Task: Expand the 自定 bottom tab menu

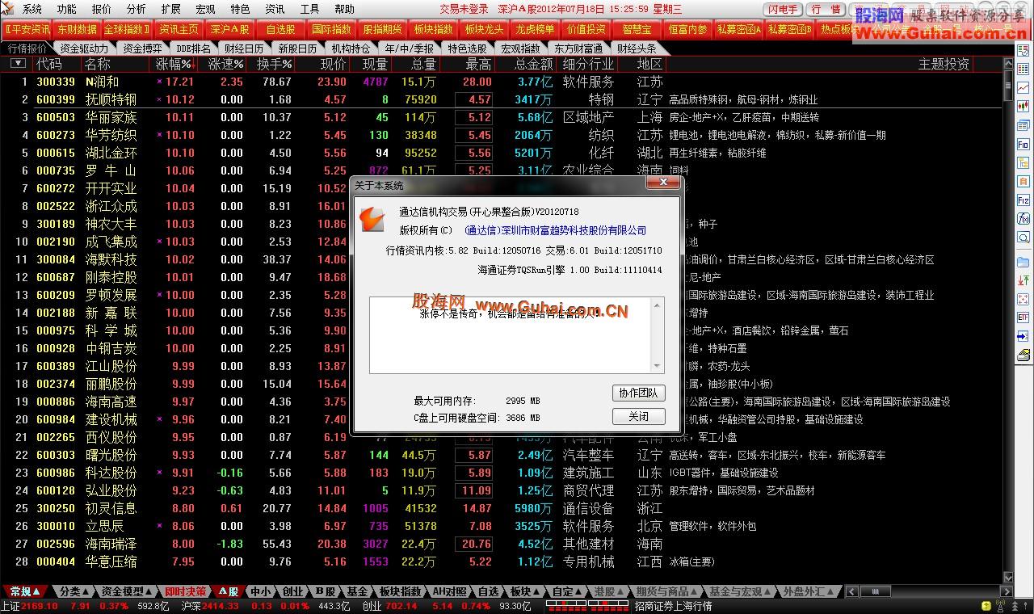Action: point(579,591)
